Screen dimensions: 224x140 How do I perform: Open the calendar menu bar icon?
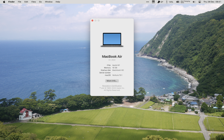click(x=153, y=2)
